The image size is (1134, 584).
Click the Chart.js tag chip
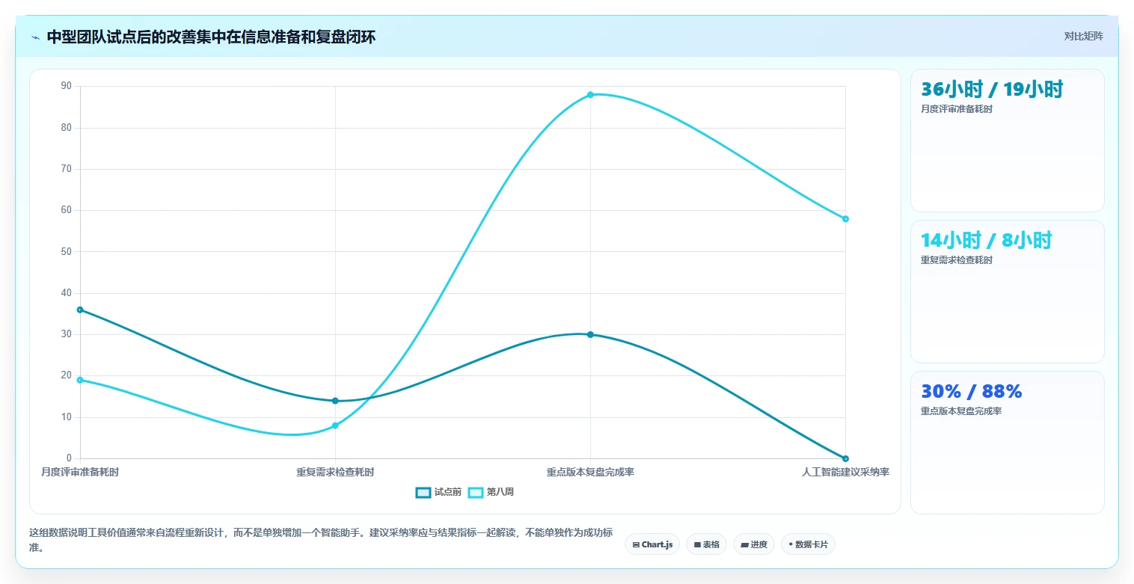pos(652,544)
